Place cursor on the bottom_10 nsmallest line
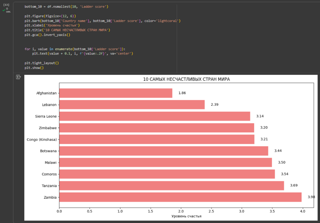The image size is (320, 223). [x=66, y=7]
